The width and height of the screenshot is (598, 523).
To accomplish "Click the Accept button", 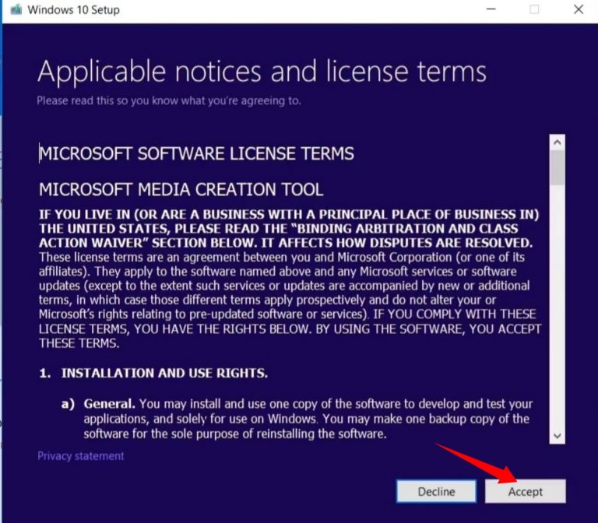I will [x=525, y=491].
